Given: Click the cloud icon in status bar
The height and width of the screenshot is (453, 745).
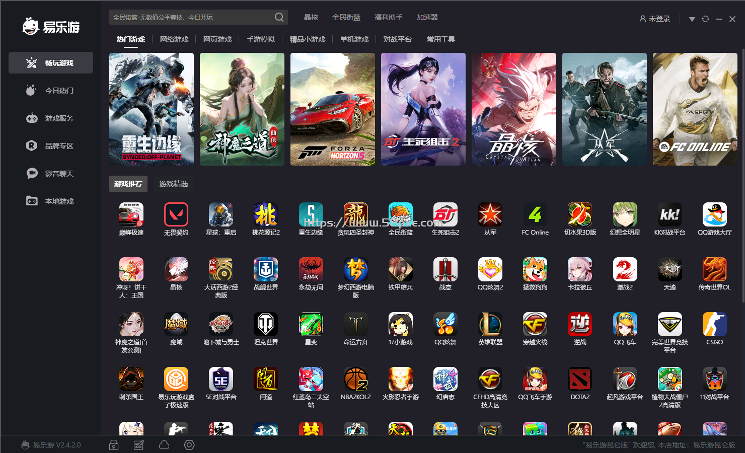Looking at the screenshot, I should (164, 445).
